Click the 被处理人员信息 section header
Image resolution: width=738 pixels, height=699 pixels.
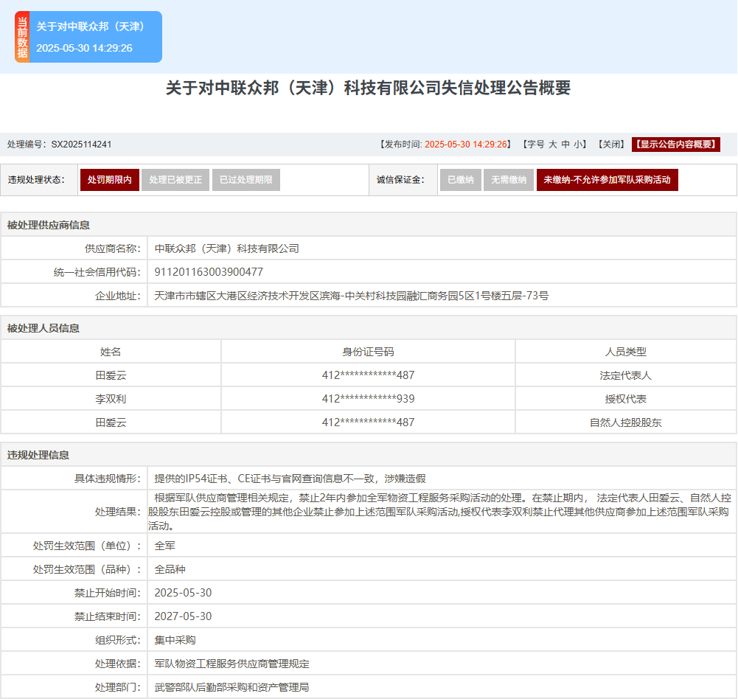[x=43, y=328]
